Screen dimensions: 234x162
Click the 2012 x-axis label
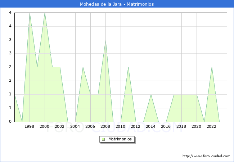click(x=135, y=126)
